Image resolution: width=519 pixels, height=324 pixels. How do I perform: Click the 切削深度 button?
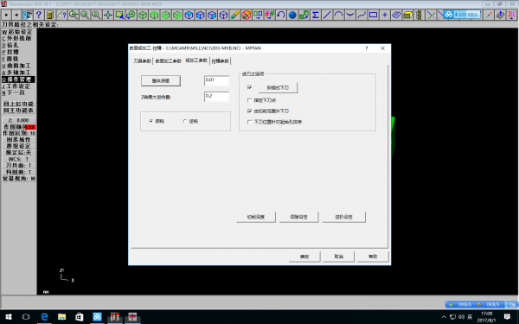(256, 217)
